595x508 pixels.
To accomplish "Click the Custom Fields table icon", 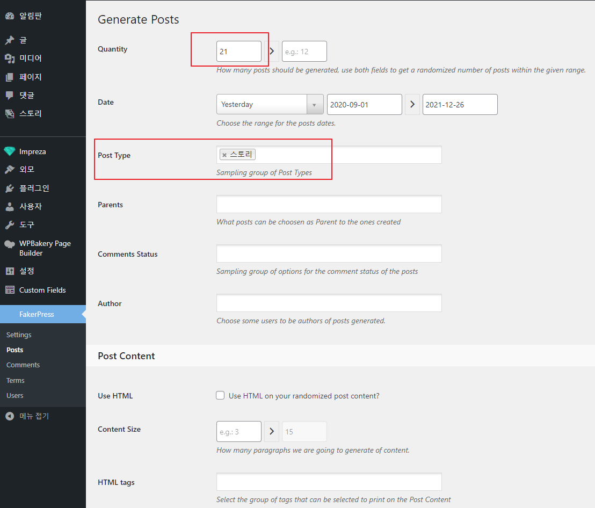I will [x=10, y=290].
